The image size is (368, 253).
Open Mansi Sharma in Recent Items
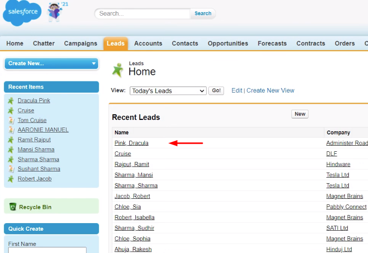tap(36, 149)
